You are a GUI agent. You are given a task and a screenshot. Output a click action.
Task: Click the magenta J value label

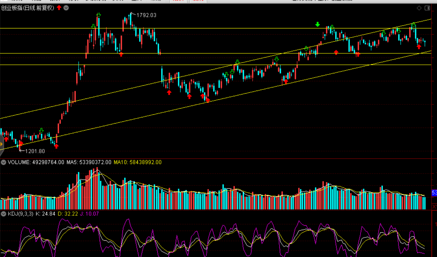coord(90,214)
